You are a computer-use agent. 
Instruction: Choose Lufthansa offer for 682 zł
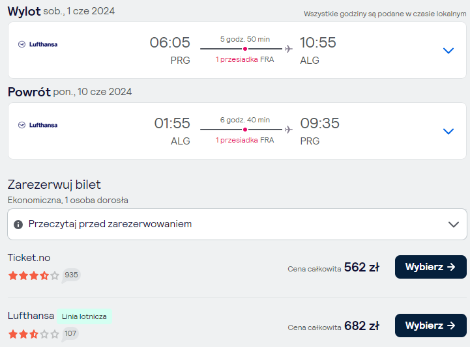click(430, 326)
